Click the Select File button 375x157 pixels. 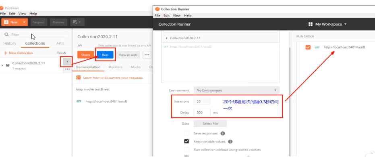pyautogui.click(x=210, y=124)
